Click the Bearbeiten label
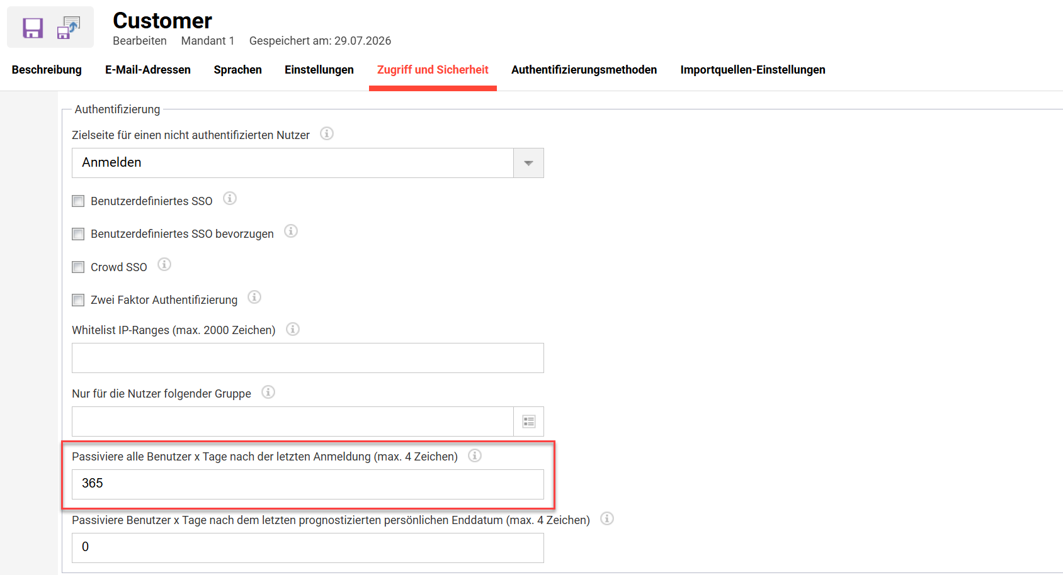Viewport: 1063px width, 575px height. tap(140, 41)
